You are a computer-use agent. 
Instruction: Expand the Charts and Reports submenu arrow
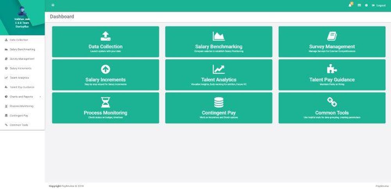[x=40, y=97]
